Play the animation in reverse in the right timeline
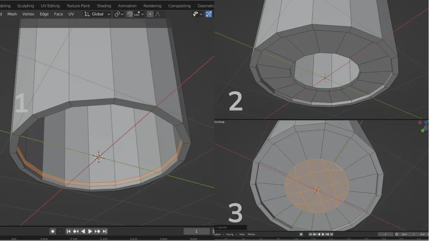 coord(319,234)
